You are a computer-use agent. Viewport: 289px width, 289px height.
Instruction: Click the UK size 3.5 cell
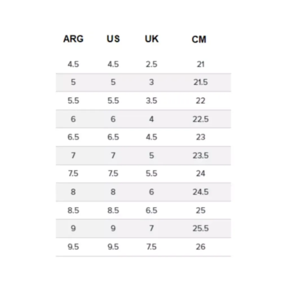152,101
